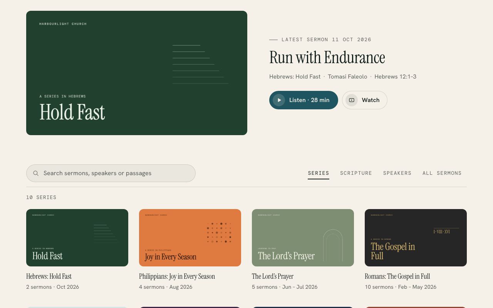Open the Romans: The Gospel in Full title

397,276
